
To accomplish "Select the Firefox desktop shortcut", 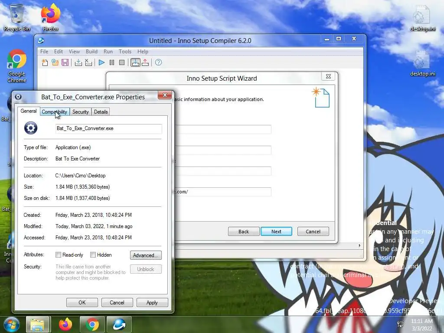I will click(x=50, y=17).
